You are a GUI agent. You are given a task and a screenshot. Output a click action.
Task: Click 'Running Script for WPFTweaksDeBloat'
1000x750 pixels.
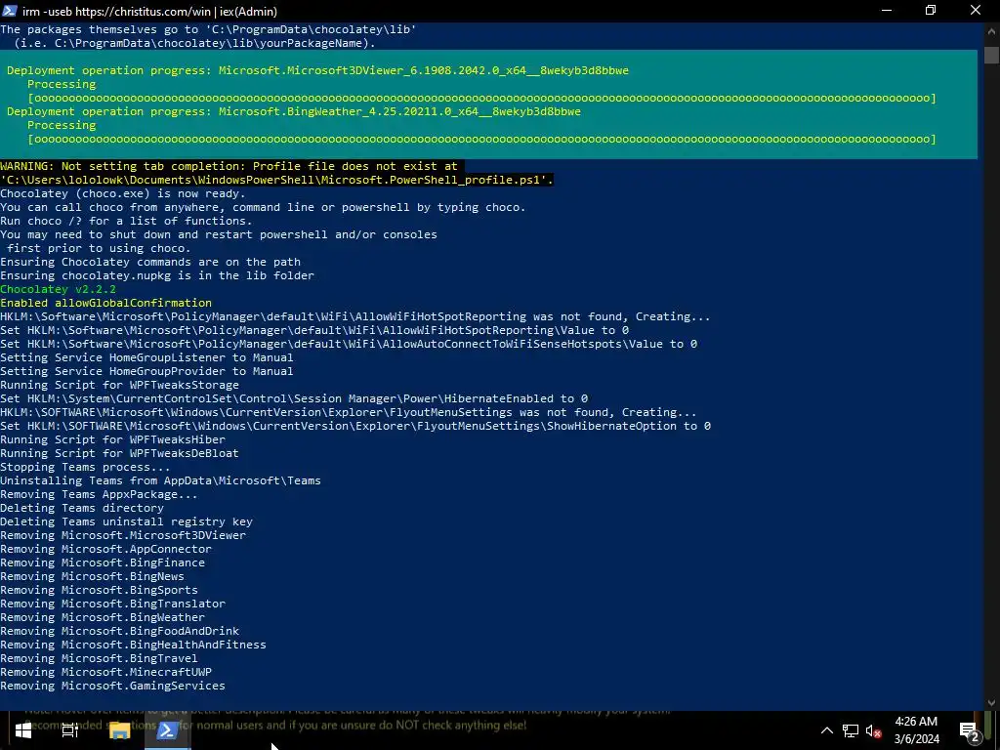tap(119, 453)
